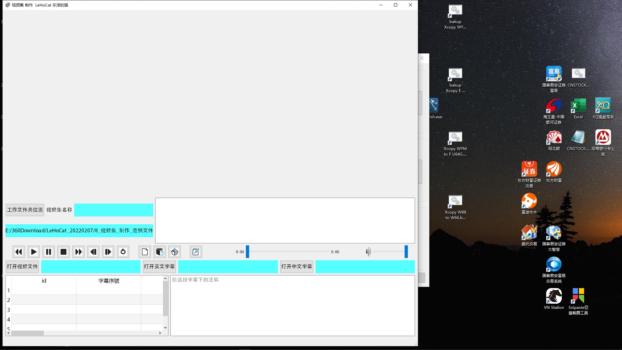This screenshot has height=350, width=622.
Task: Pause video playback
Action: coord(49,252)
